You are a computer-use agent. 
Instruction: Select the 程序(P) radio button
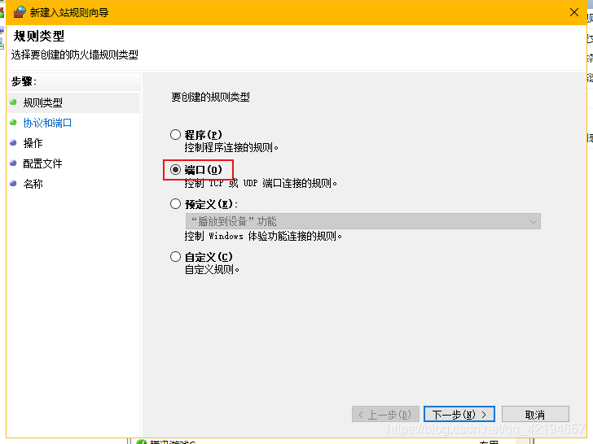[175, 135]
